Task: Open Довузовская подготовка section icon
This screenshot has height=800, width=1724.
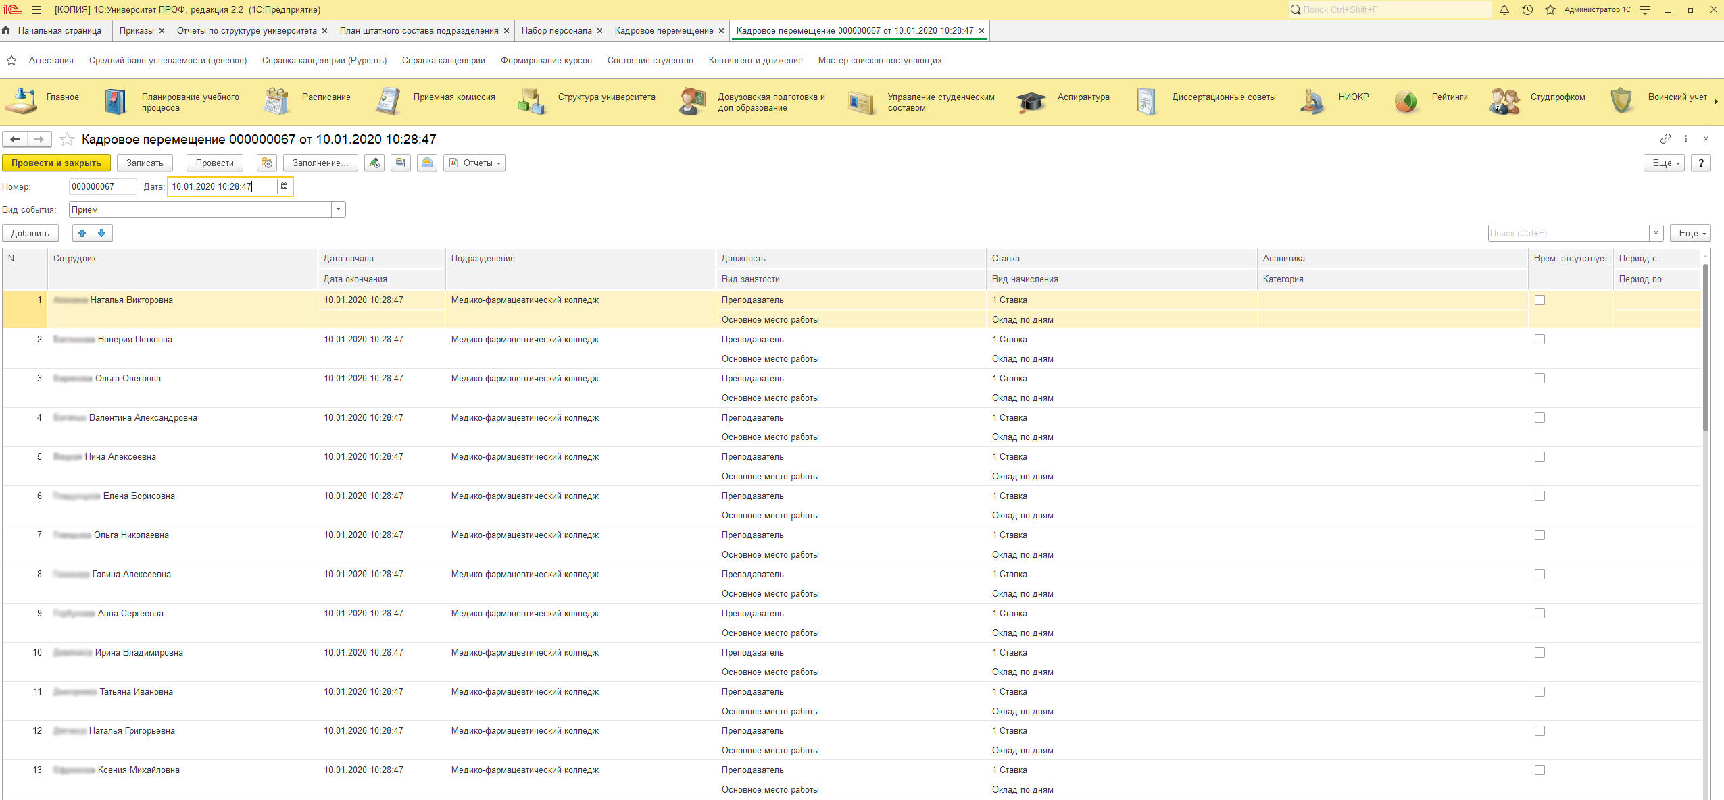Action: pos(693,101)
